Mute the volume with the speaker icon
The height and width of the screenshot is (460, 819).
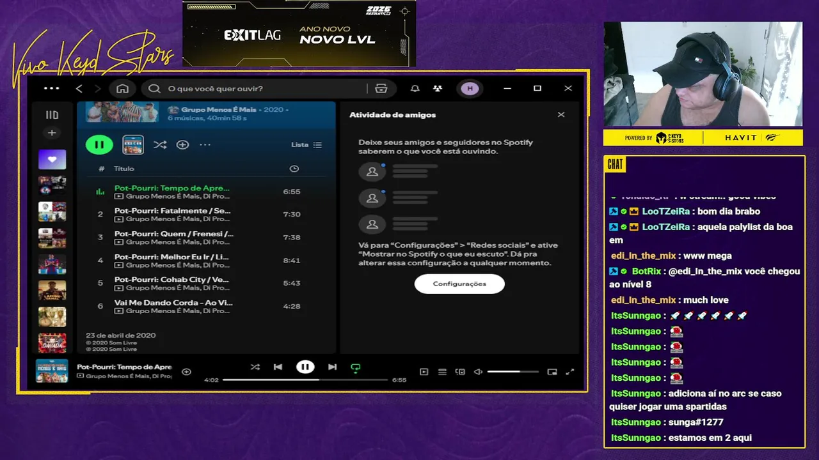[478, 372]
